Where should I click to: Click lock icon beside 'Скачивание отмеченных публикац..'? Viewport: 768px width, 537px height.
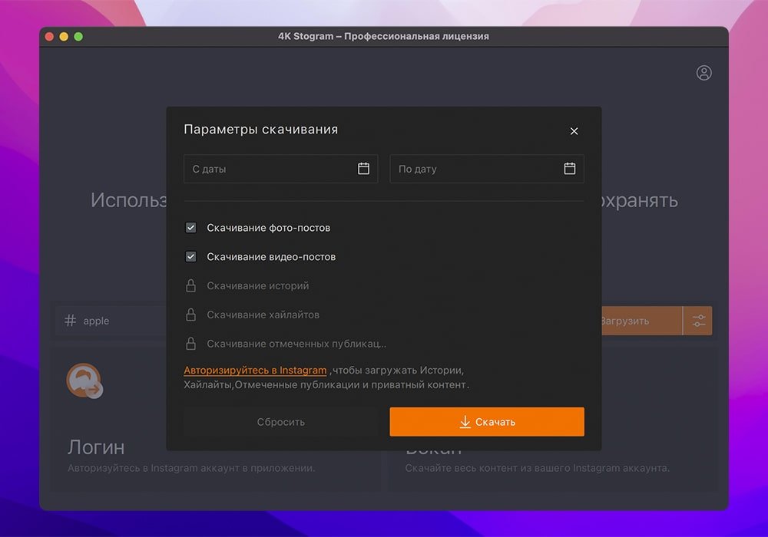coord(191,344)
